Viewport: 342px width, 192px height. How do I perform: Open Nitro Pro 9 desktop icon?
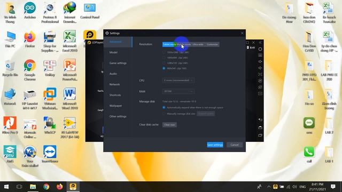click(10, 126)
